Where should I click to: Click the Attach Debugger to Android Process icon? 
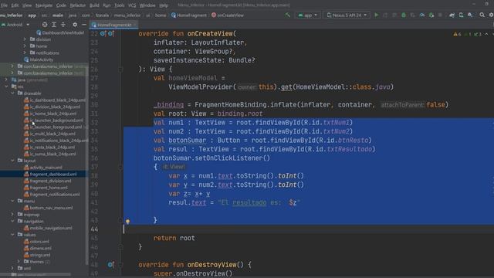[431, 15]
